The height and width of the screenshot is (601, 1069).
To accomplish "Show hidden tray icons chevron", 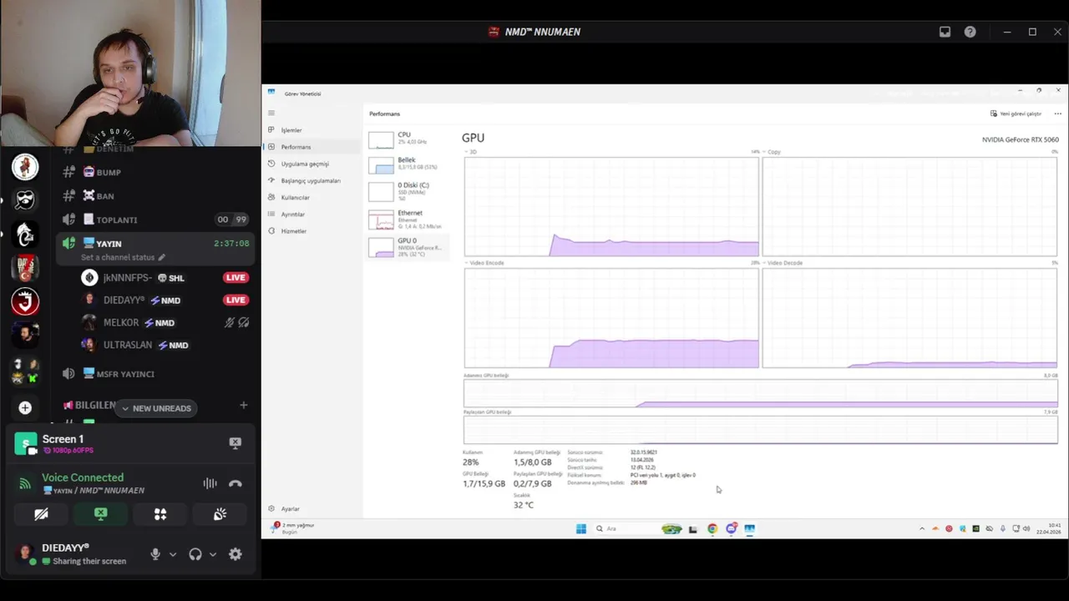I will click(922, 528).
